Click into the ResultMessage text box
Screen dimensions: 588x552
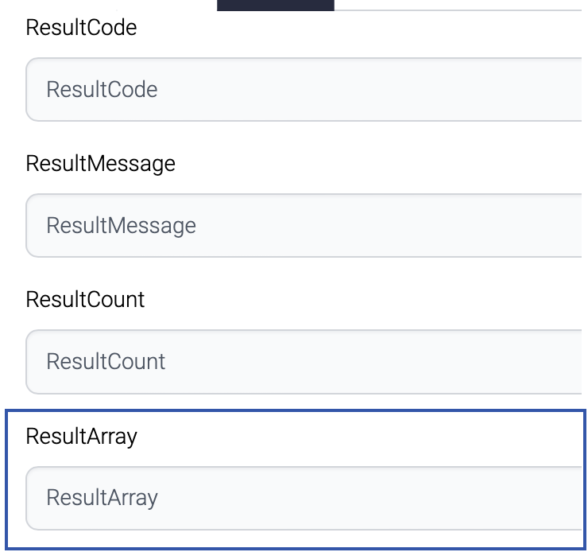(302, 225)
